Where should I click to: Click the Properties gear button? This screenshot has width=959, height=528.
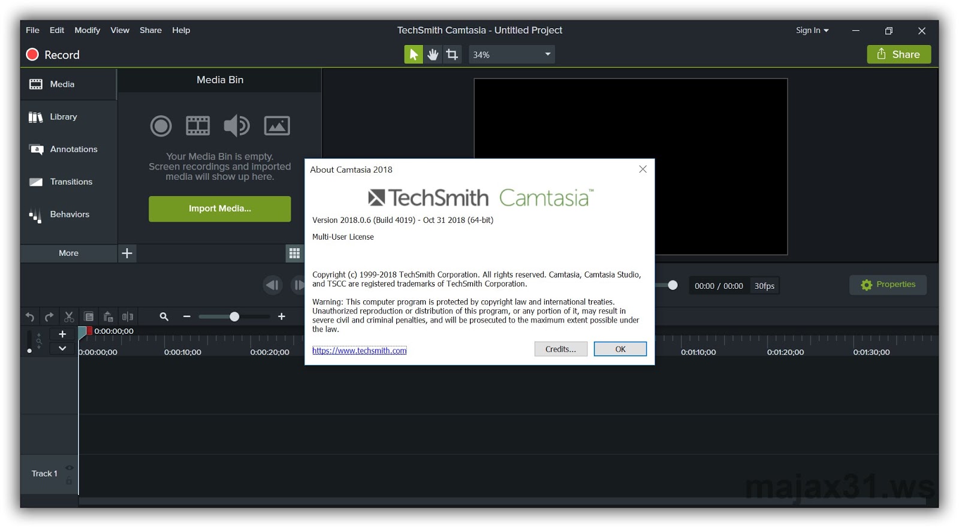coord(888,285)
